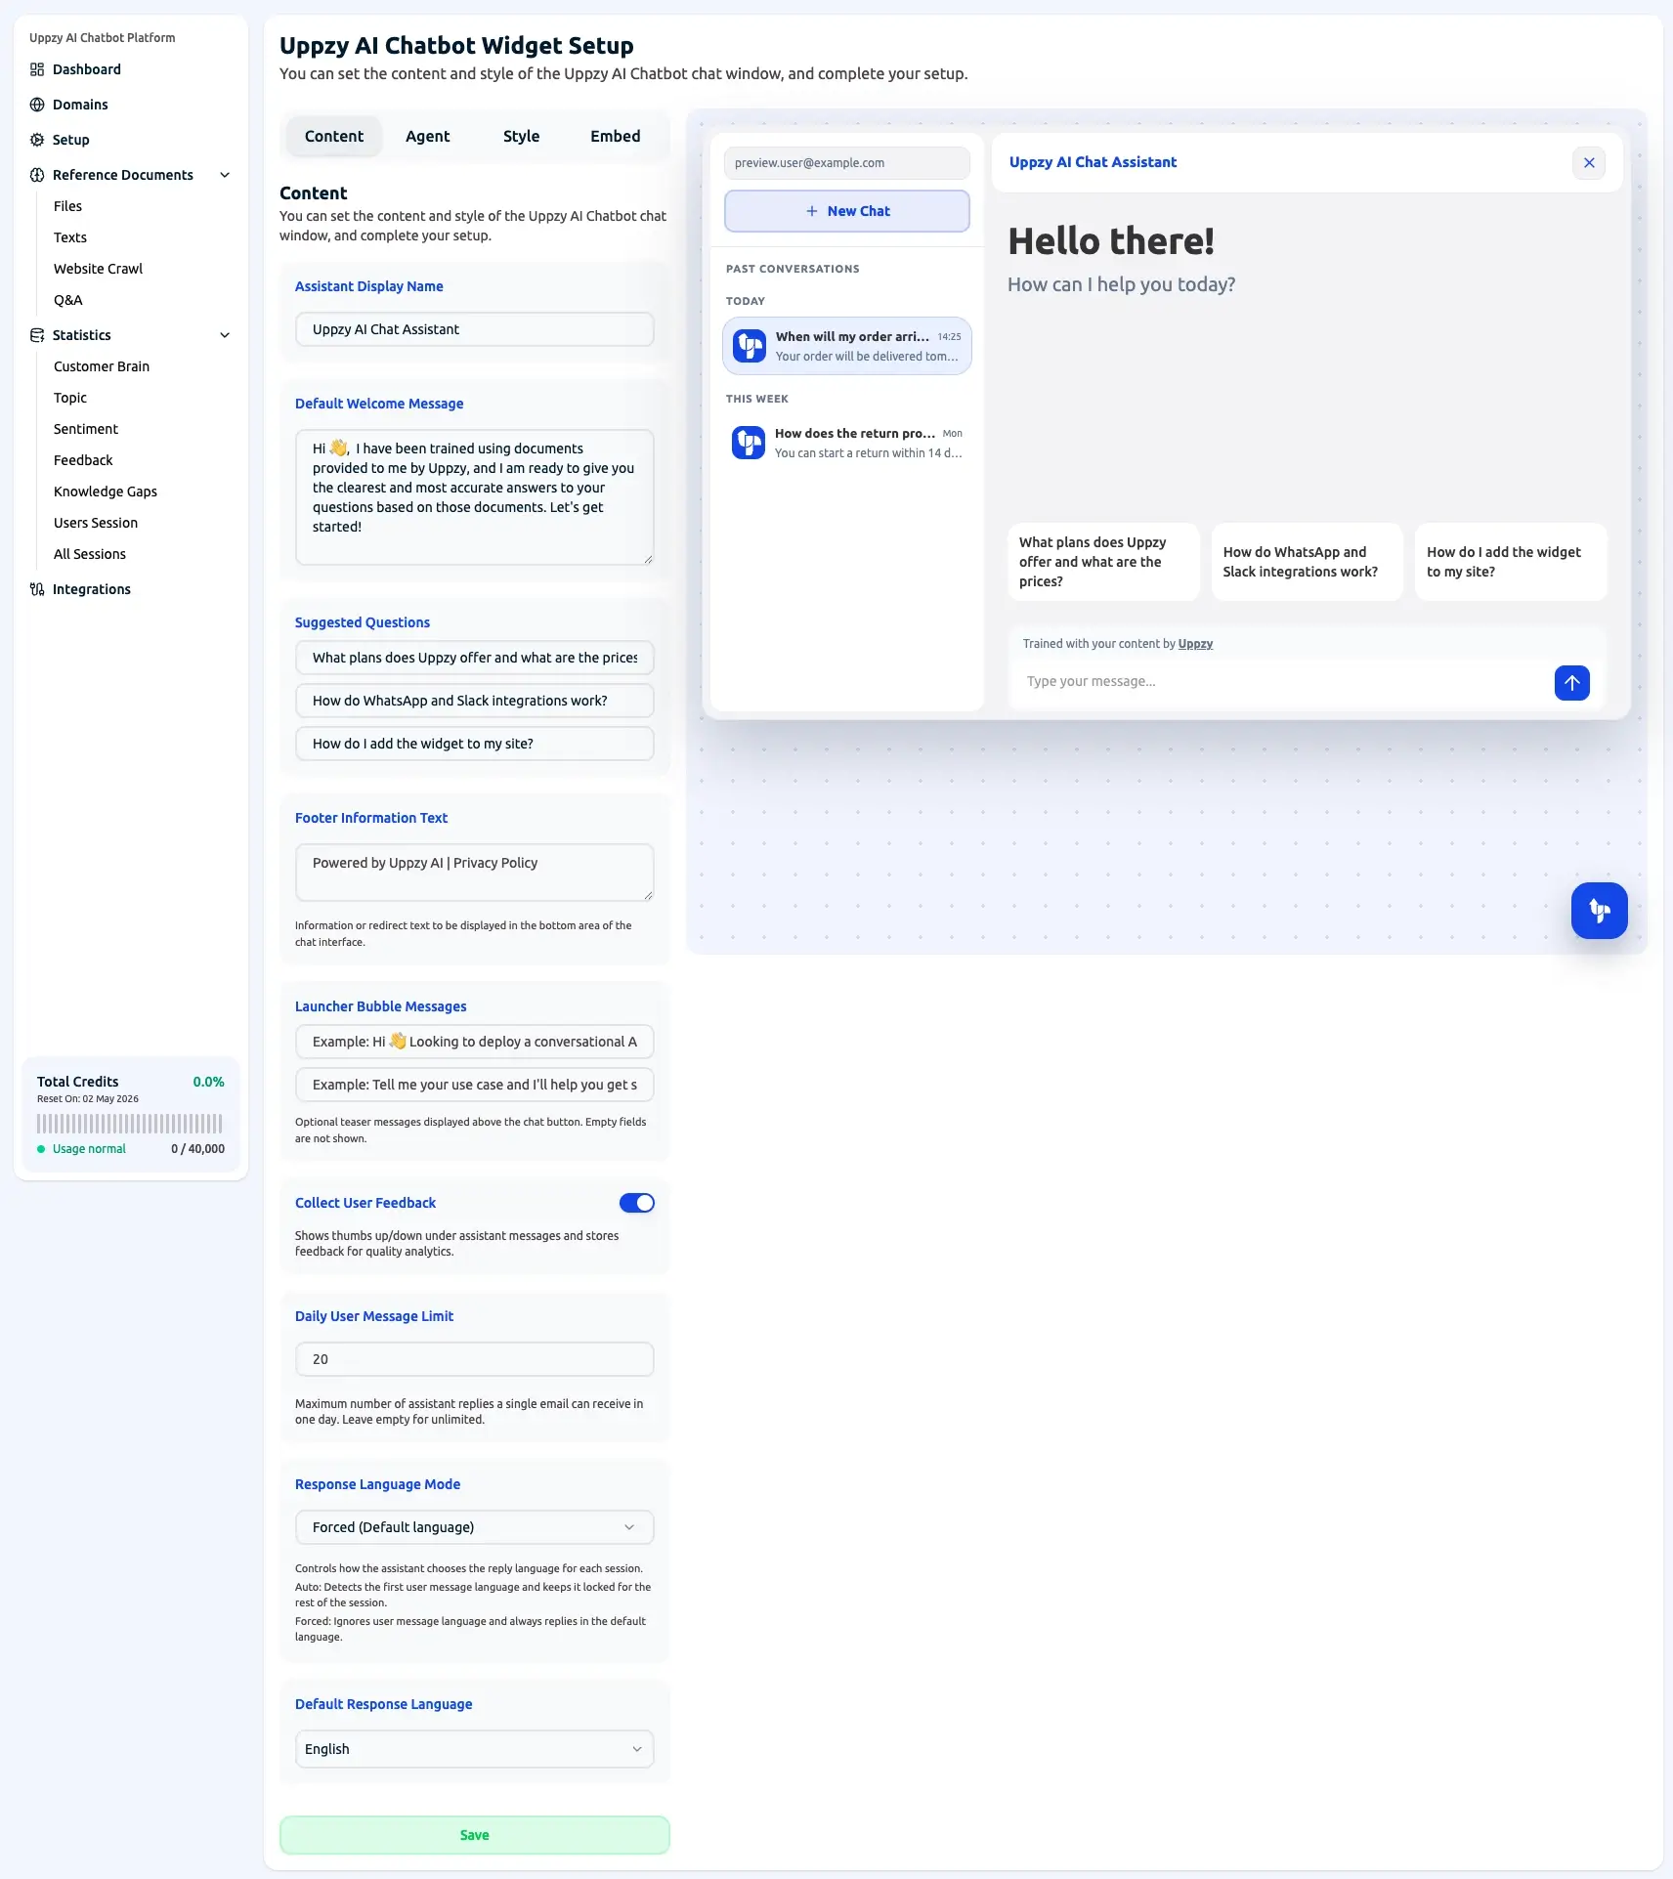Viewport: 1673px width, 1879px height.
Task: Click the Statistics database icon
Action: 37,335
